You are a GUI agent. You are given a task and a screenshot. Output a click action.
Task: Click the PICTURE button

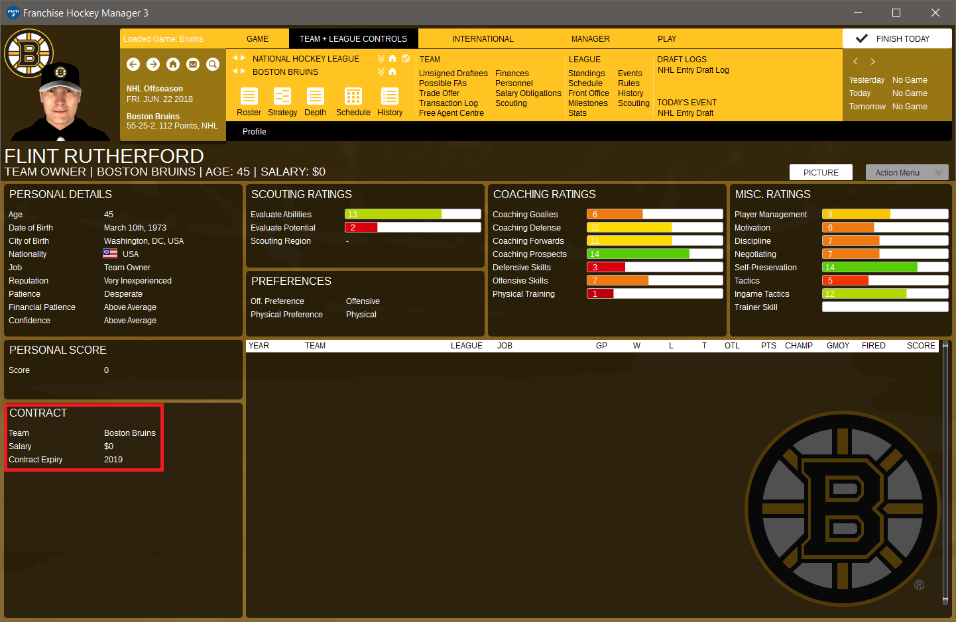pyautogui.click(x=821, y=172)
